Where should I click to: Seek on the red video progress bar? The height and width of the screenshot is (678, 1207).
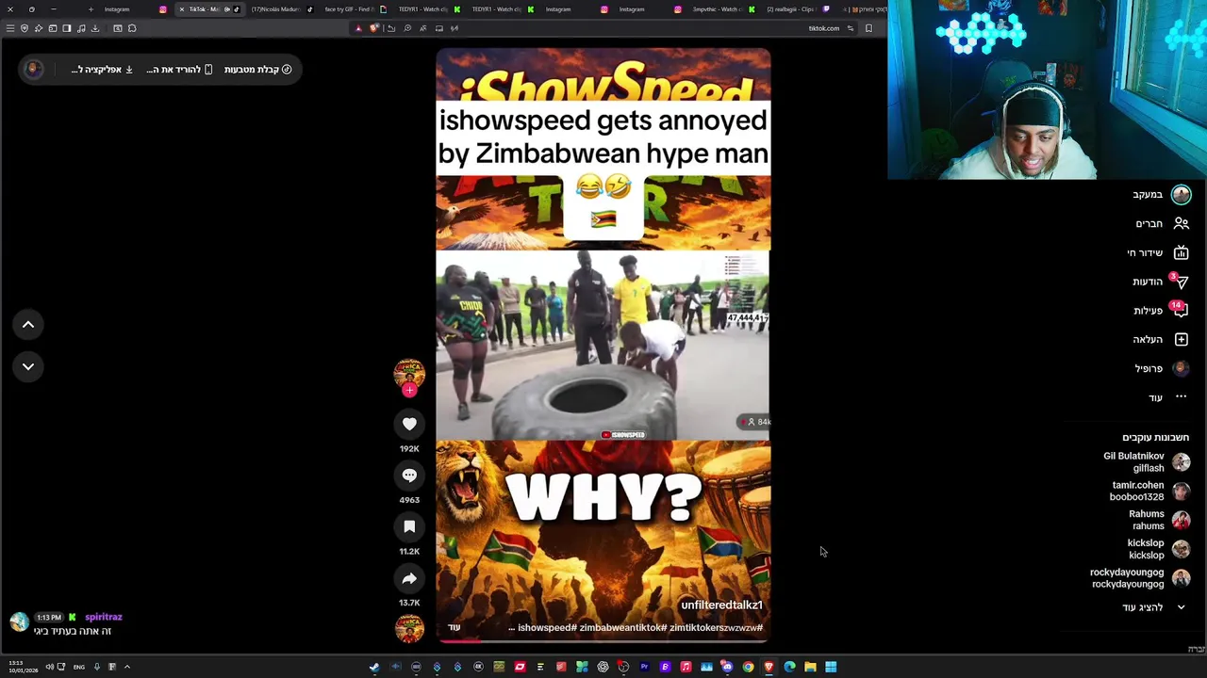[603, 641]
